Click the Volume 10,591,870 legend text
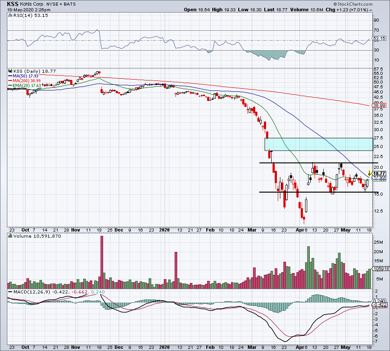This screenshot has width=390, height=351. click(37, 236)
